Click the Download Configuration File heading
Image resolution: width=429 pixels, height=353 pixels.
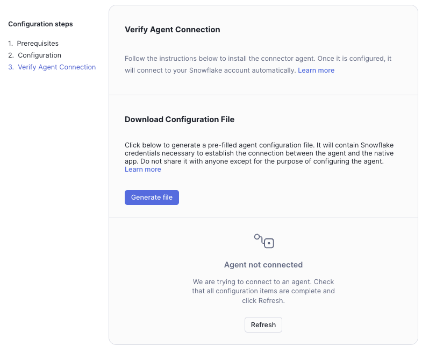click(180, 119)
